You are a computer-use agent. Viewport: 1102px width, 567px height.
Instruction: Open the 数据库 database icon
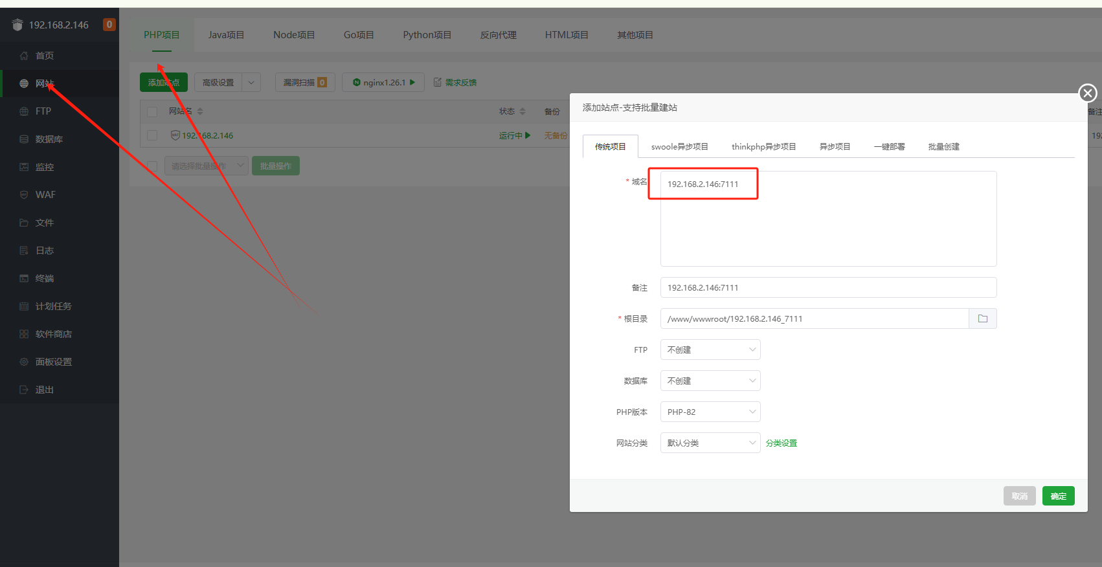24,139
